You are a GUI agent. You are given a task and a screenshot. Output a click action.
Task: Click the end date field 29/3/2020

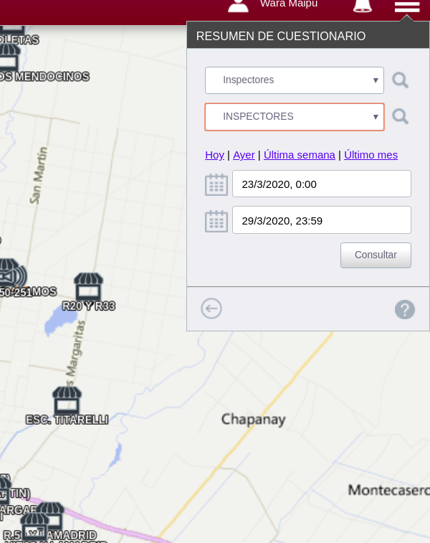click(321, 220)
